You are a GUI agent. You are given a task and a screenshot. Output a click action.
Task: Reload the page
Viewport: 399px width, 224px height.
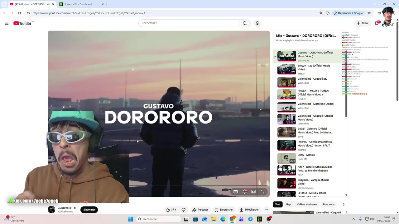pyautogui.click(x=19, y=13)
